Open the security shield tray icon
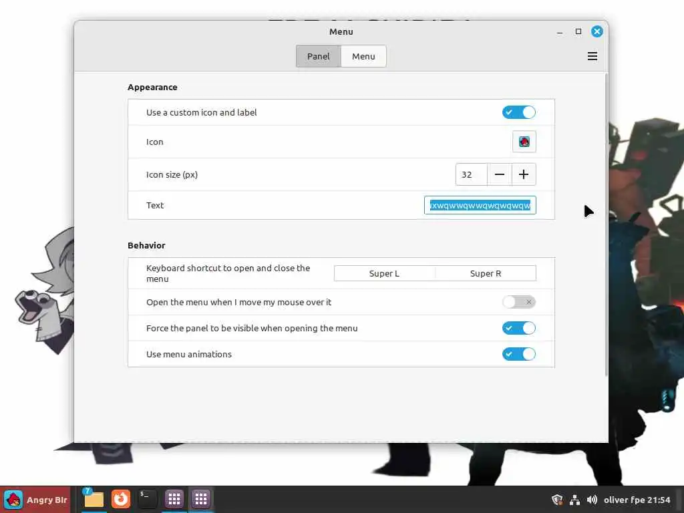 click(557, 500)
